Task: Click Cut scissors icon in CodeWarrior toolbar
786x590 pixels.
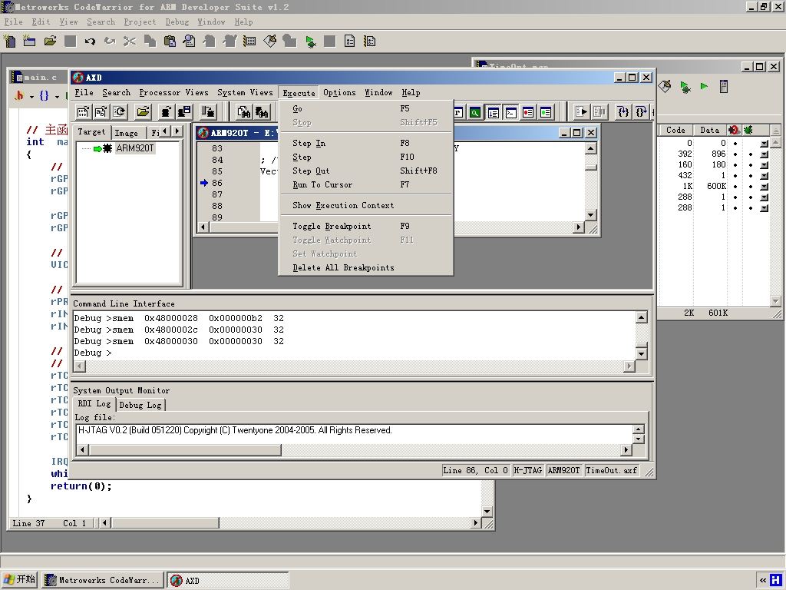Action: click(x=129, y=41)
